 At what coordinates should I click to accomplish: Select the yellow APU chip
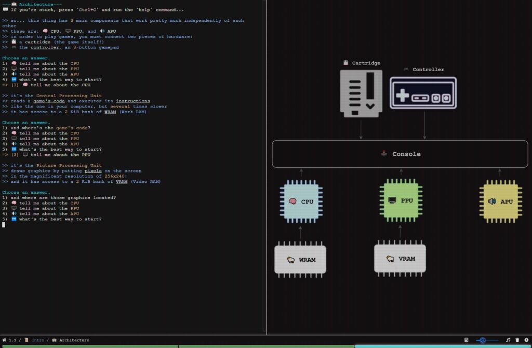500,201
